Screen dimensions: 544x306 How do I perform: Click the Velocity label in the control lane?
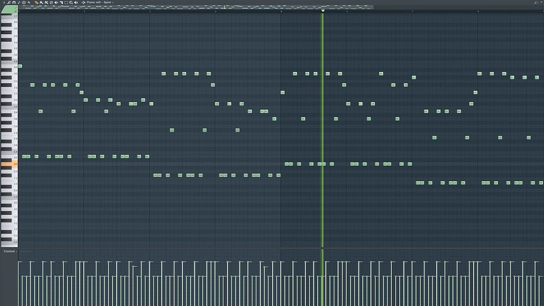pyautogui.click(x=25, y=251)
